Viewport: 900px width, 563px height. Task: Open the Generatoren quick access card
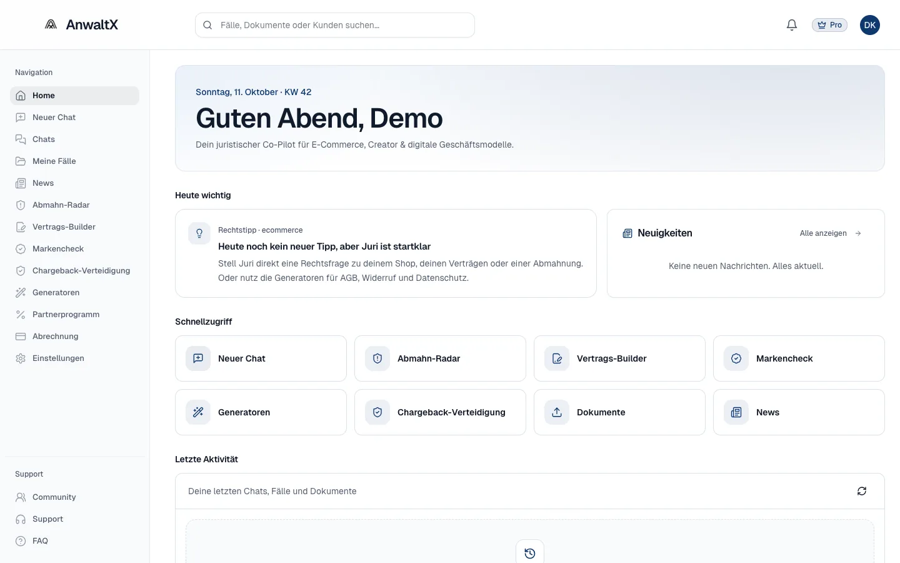pos(261,412)
